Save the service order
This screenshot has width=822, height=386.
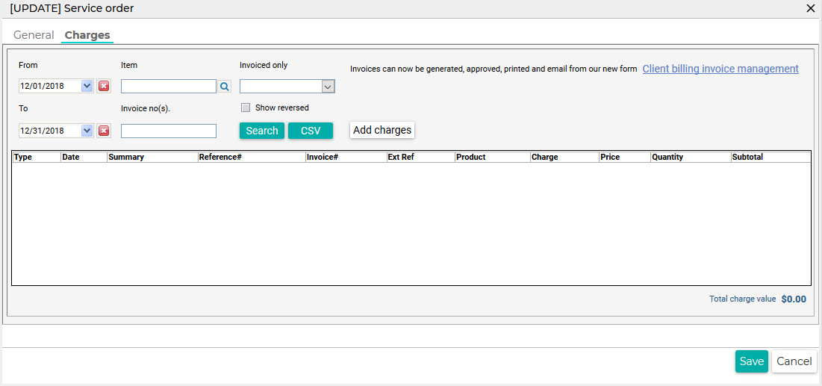click(751, 361)
